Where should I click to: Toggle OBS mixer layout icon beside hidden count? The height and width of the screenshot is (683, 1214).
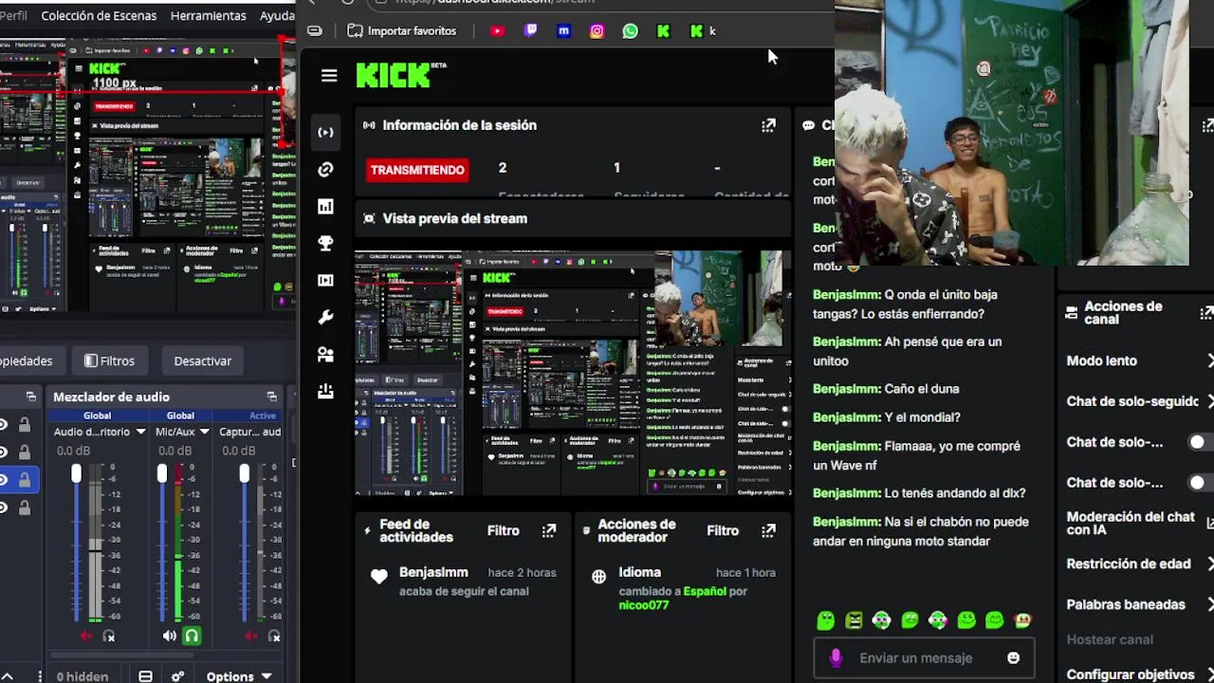(x=145, y=676)
